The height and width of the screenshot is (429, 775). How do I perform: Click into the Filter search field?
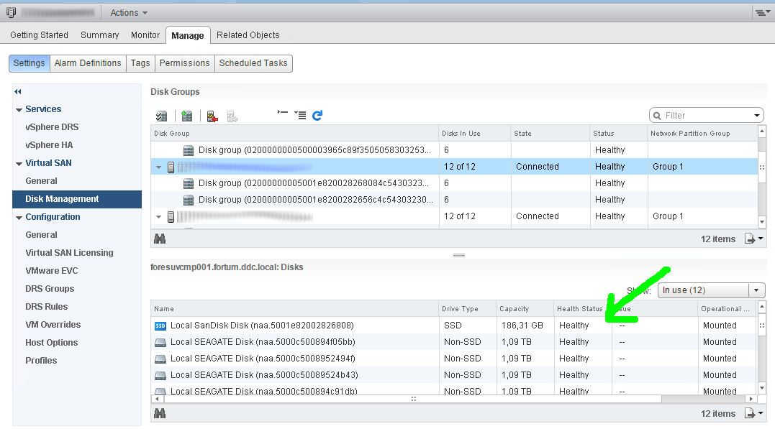(706, 116)
